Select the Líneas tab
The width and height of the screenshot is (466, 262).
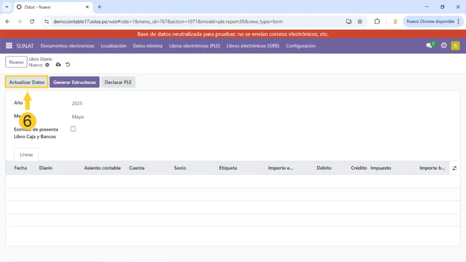pos(26,154)
